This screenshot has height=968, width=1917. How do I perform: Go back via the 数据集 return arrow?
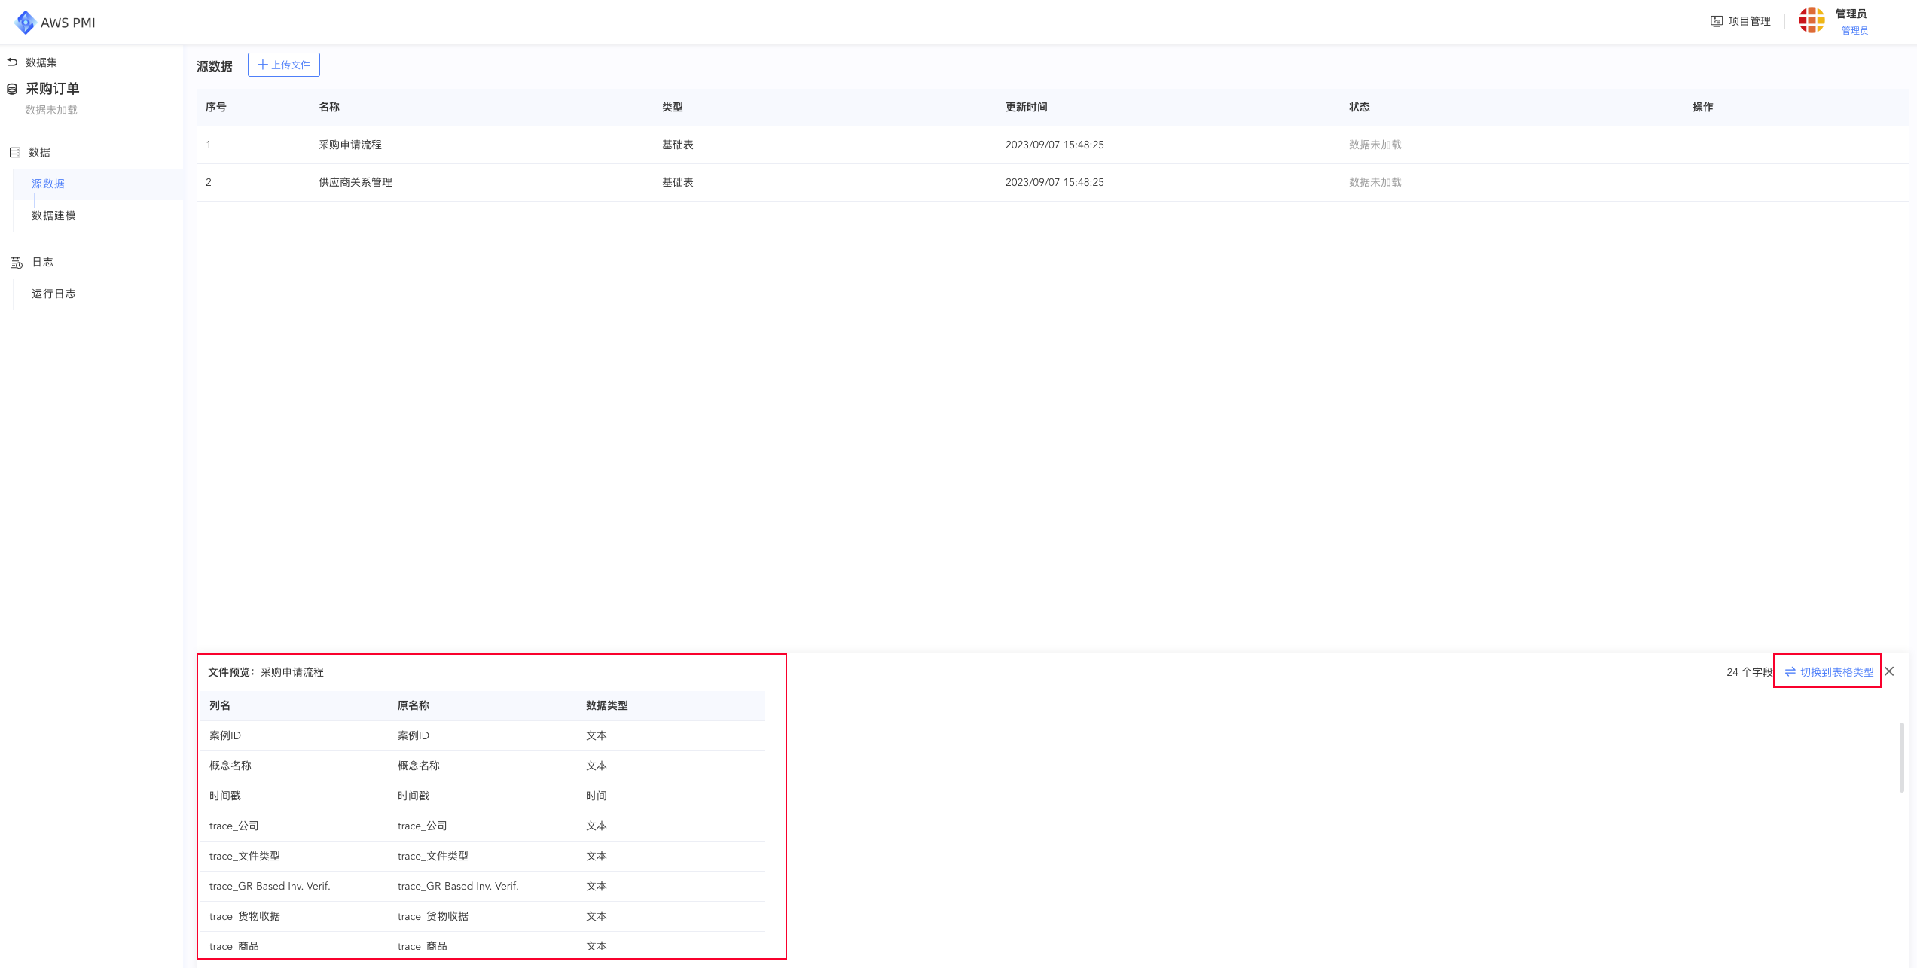coord(12,62)
